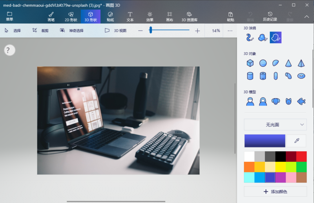Choose the purple color swatch
314x203 pixels.
pyautogui.click(x=281, y=177)
